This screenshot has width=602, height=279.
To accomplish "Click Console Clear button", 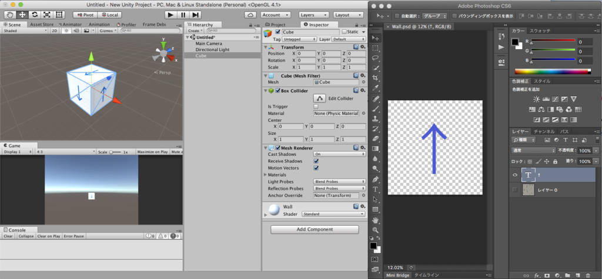I will point(8,236).
